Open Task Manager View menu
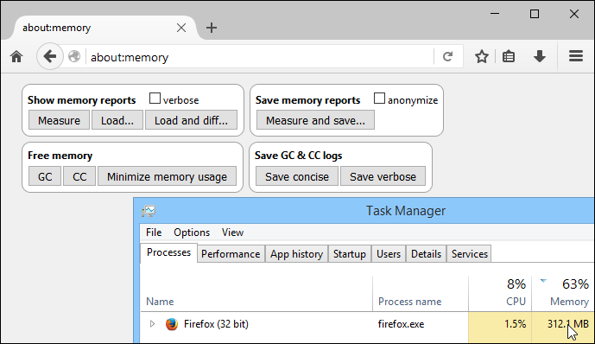Screen dimensions: 595x344 pos(232,233)
